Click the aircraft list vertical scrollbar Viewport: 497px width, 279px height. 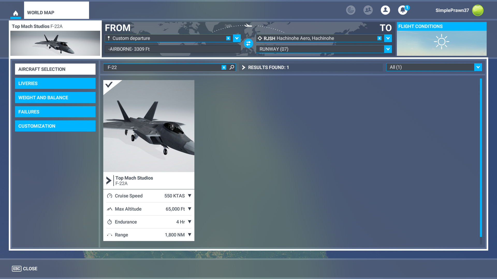tap(481, 158)
